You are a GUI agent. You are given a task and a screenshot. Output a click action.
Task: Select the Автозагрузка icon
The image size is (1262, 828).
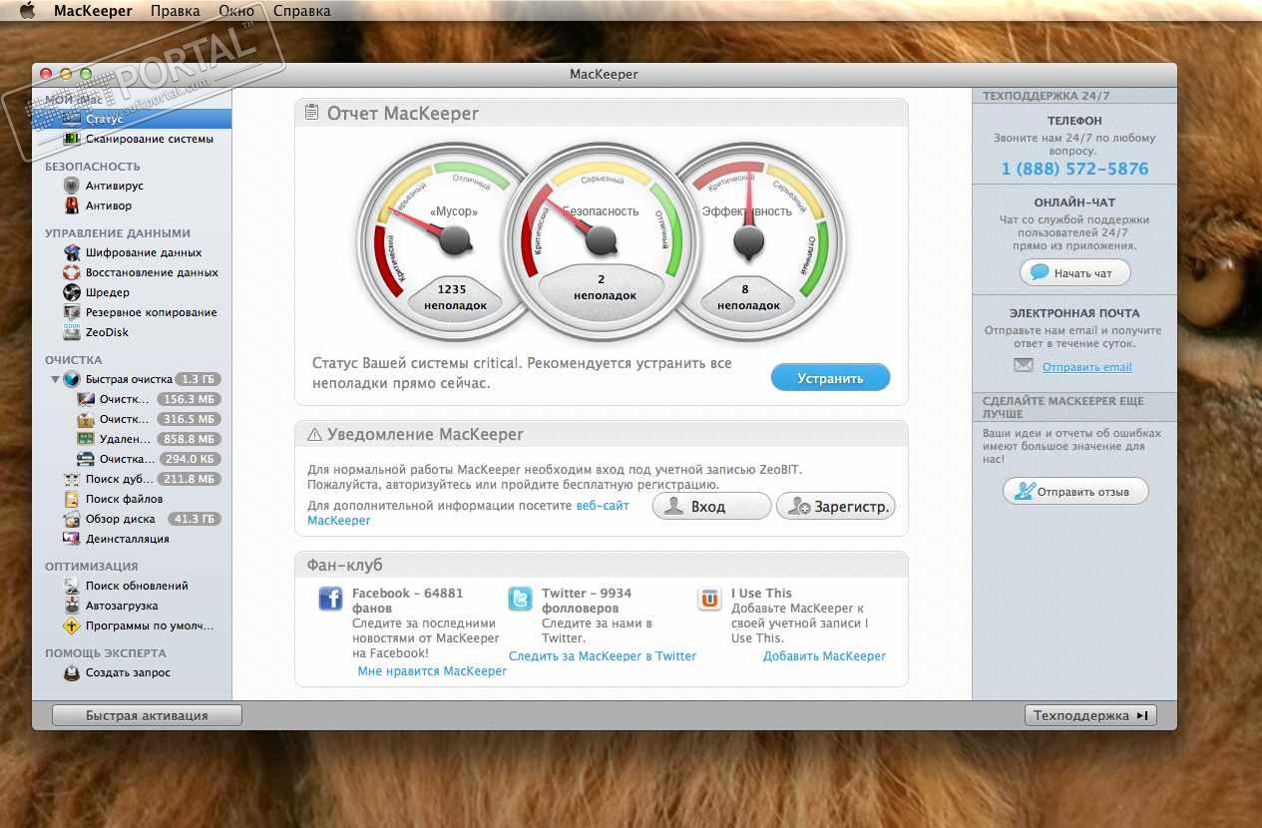tap(71, 606)
